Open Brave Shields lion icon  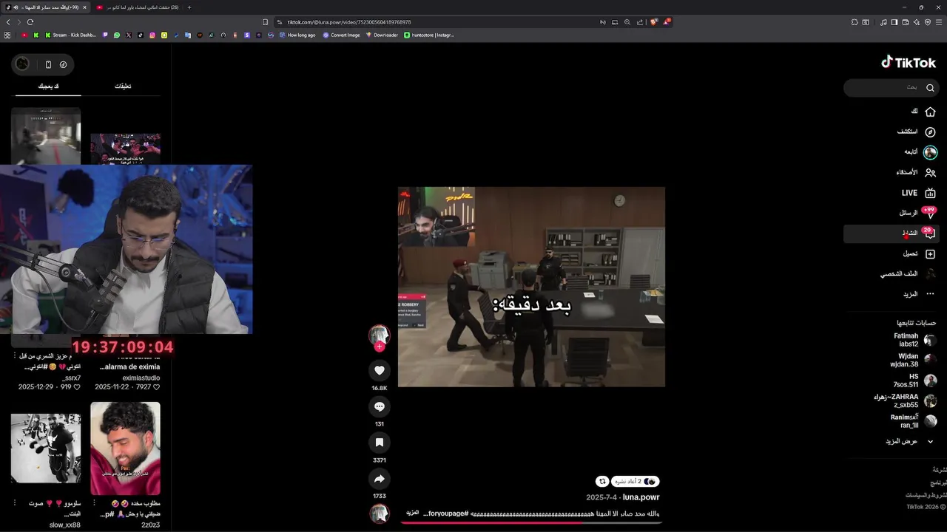(x=653, y=22)
